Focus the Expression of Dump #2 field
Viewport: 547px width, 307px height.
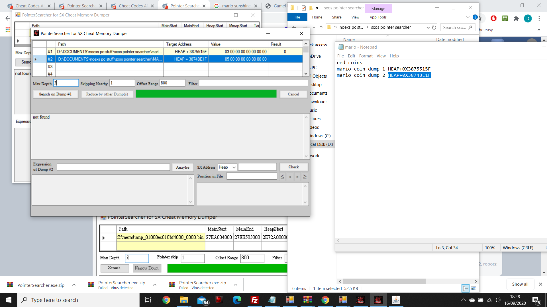tap(113, 167)
